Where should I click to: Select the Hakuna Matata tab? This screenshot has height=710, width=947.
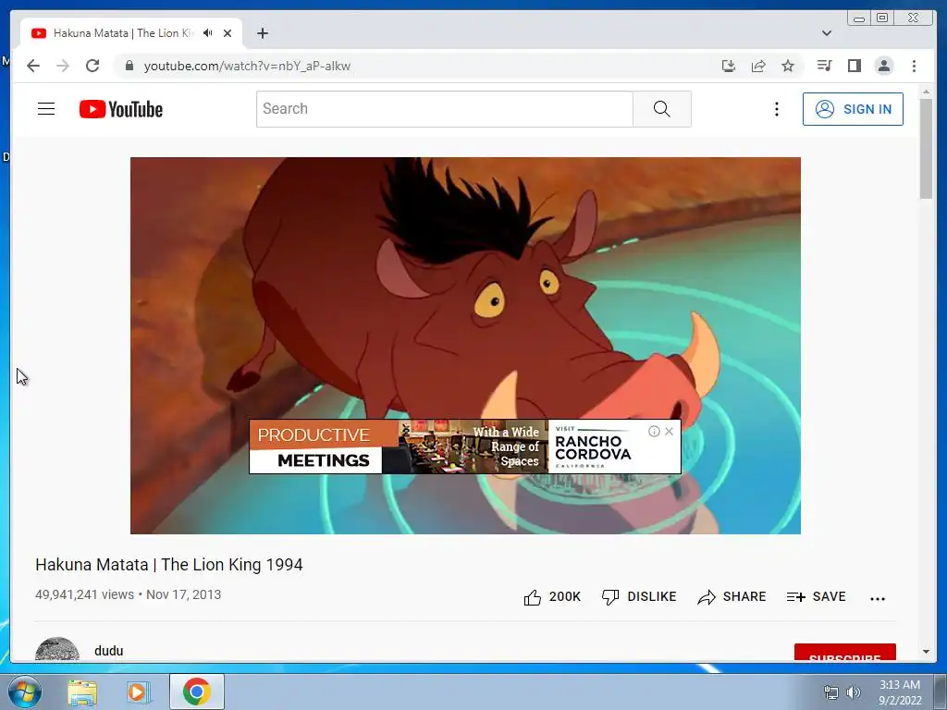click(131, 33)
